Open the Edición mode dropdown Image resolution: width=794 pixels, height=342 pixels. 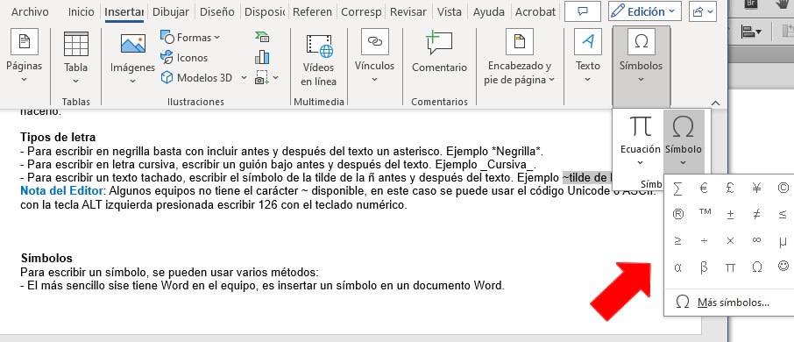click(645, 11)
